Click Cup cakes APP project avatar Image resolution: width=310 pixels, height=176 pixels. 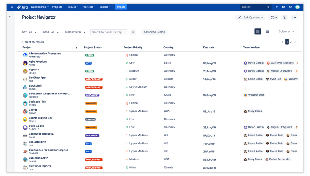pyautogui.click(x=25, y=159)
